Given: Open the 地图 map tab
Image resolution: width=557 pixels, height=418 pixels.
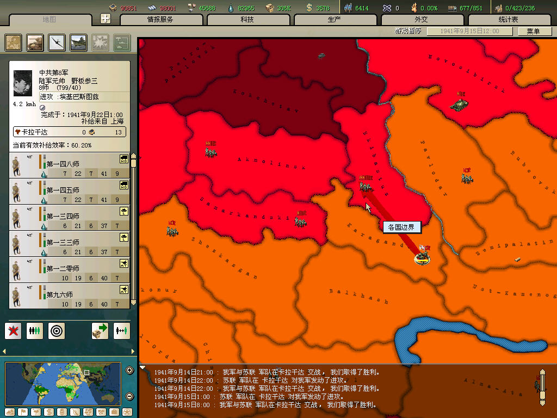Looking at the screenshot, I should (x=49, y=20).
